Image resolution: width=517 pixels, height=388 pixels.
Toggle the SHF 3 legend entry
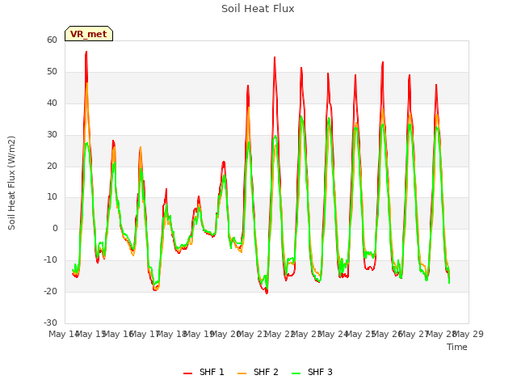pos(312,372)
